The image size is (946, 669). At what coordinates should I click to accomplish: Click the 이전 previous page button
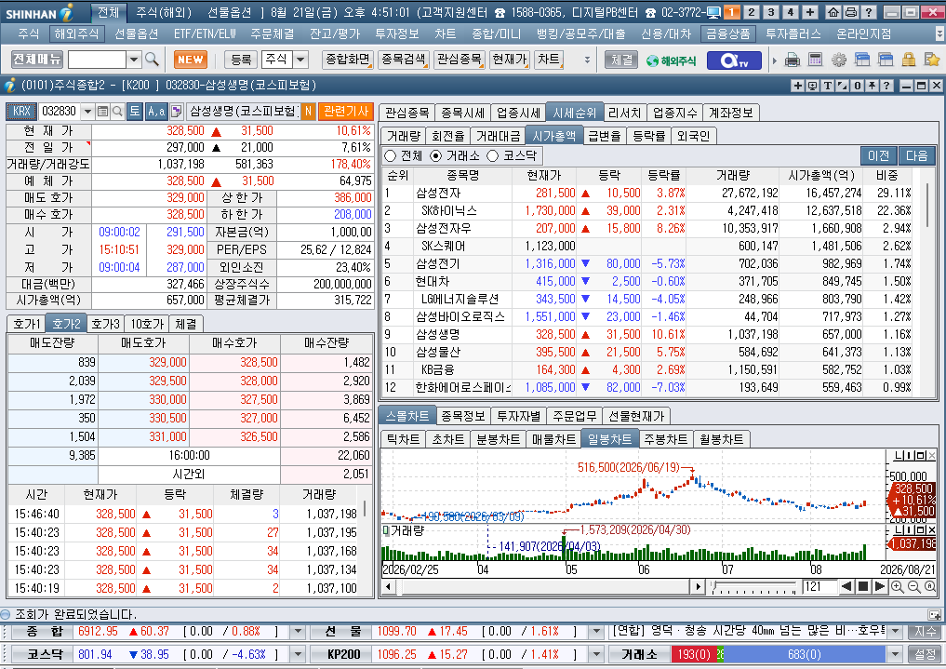878,155
